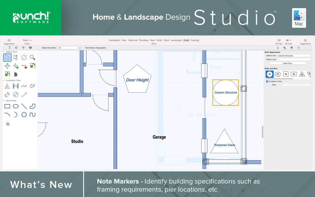The height and width of the screenshot is (197, 315).
Task: Choose the triangle note marker style
Action: 302,74
